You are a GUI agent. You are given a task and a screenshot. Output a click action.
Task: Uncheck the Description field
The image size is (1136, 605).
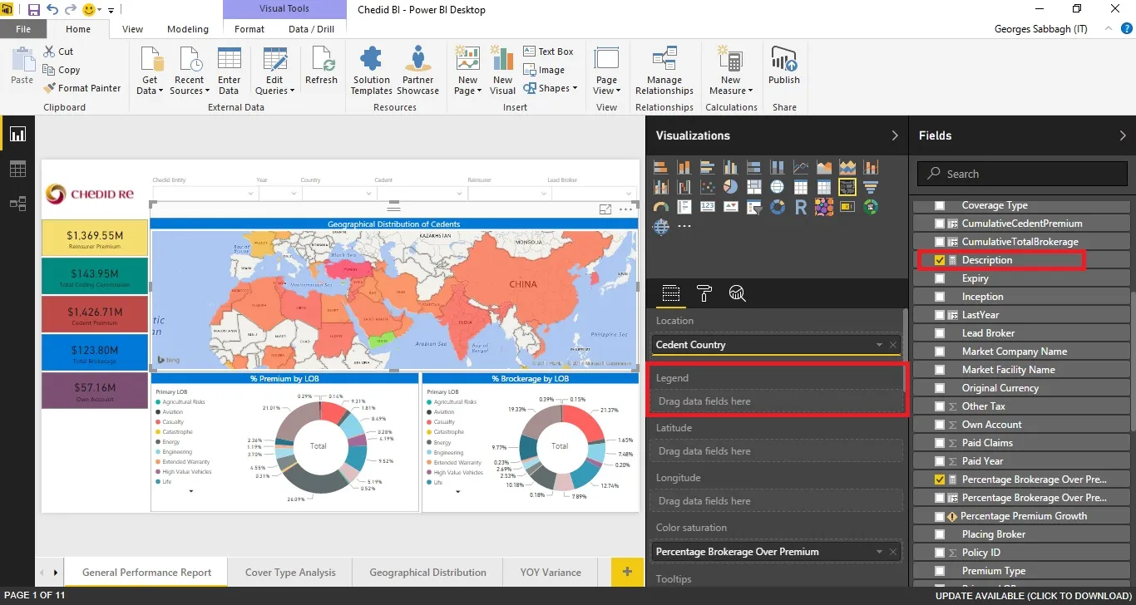[x=940, y=260]
